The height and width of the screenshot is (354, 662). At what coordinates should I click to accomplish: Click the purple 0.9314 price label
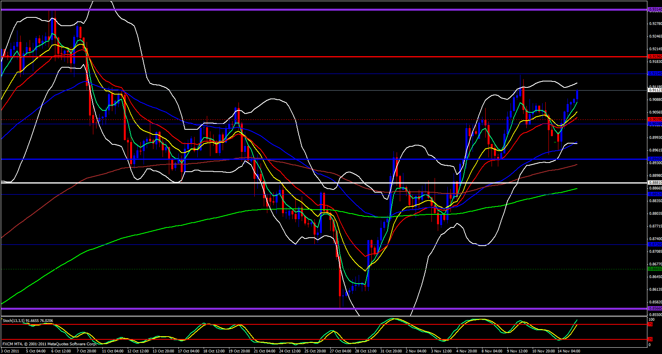tap(654, 10)
